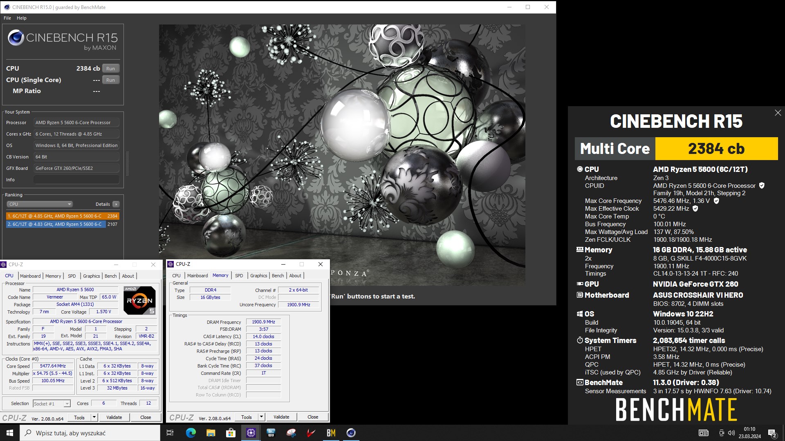Screen dimensions: 785x441
Task: Click the Cinebench R15 logo sphere
Action: pyautogui.click(x=16, y=38)
